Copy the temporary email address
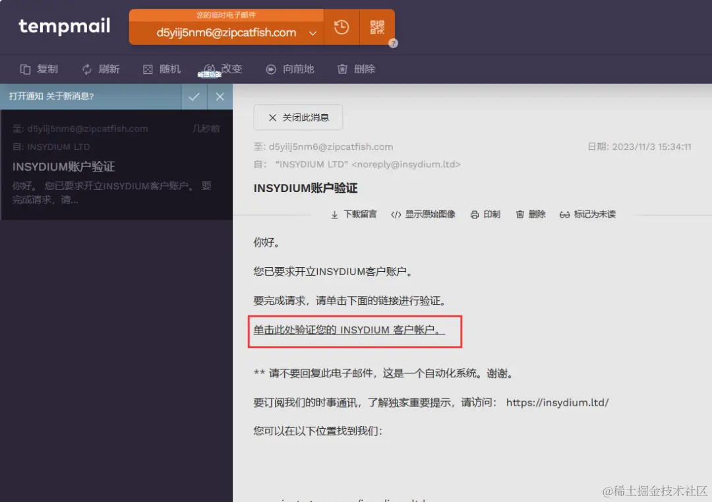This screenshot has width=712, height=502. [38, 69]
